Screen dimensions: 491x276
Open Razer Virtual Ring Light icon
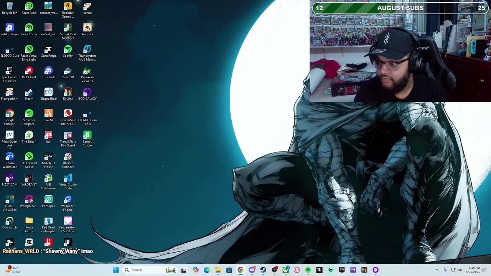29,53
